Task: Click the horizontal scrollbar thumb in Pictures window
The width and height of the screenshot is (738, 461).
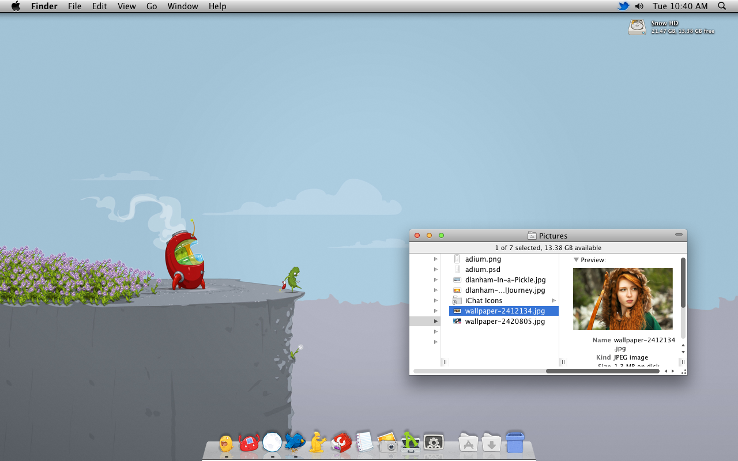Action: point(603,371)
